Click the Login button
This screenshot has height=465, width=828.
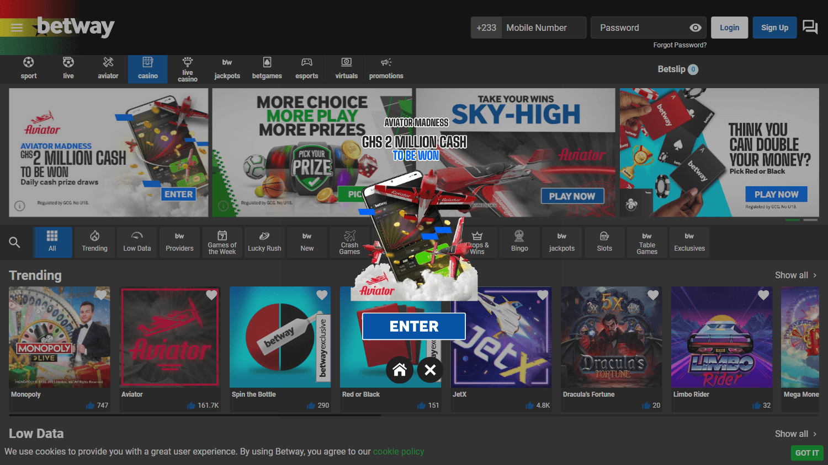tap(729, 28)
